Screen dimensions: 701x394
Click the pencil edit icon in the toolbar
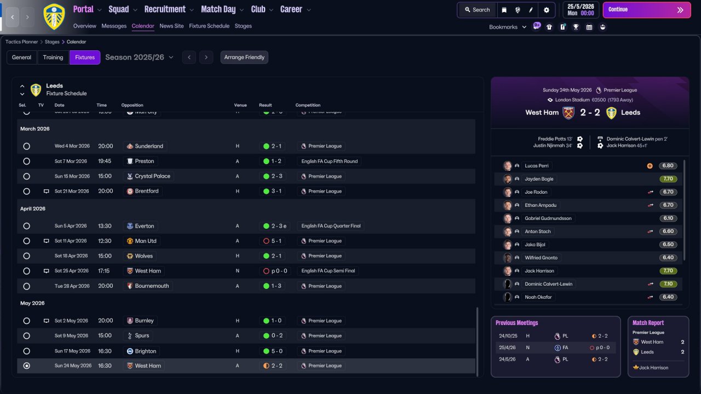click(531, 10)
